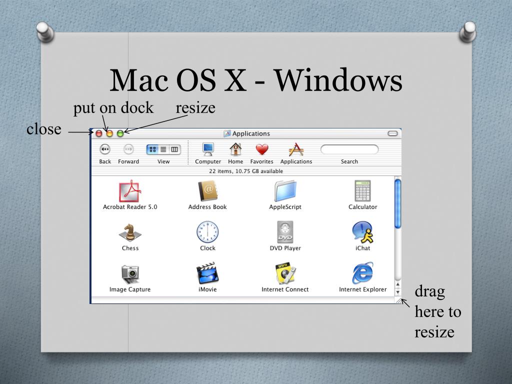Image resolution: width=512 pixels, height=384 pixels.
Task: Select the Acrobat Reader 5.0 icon
Action: 130,191
